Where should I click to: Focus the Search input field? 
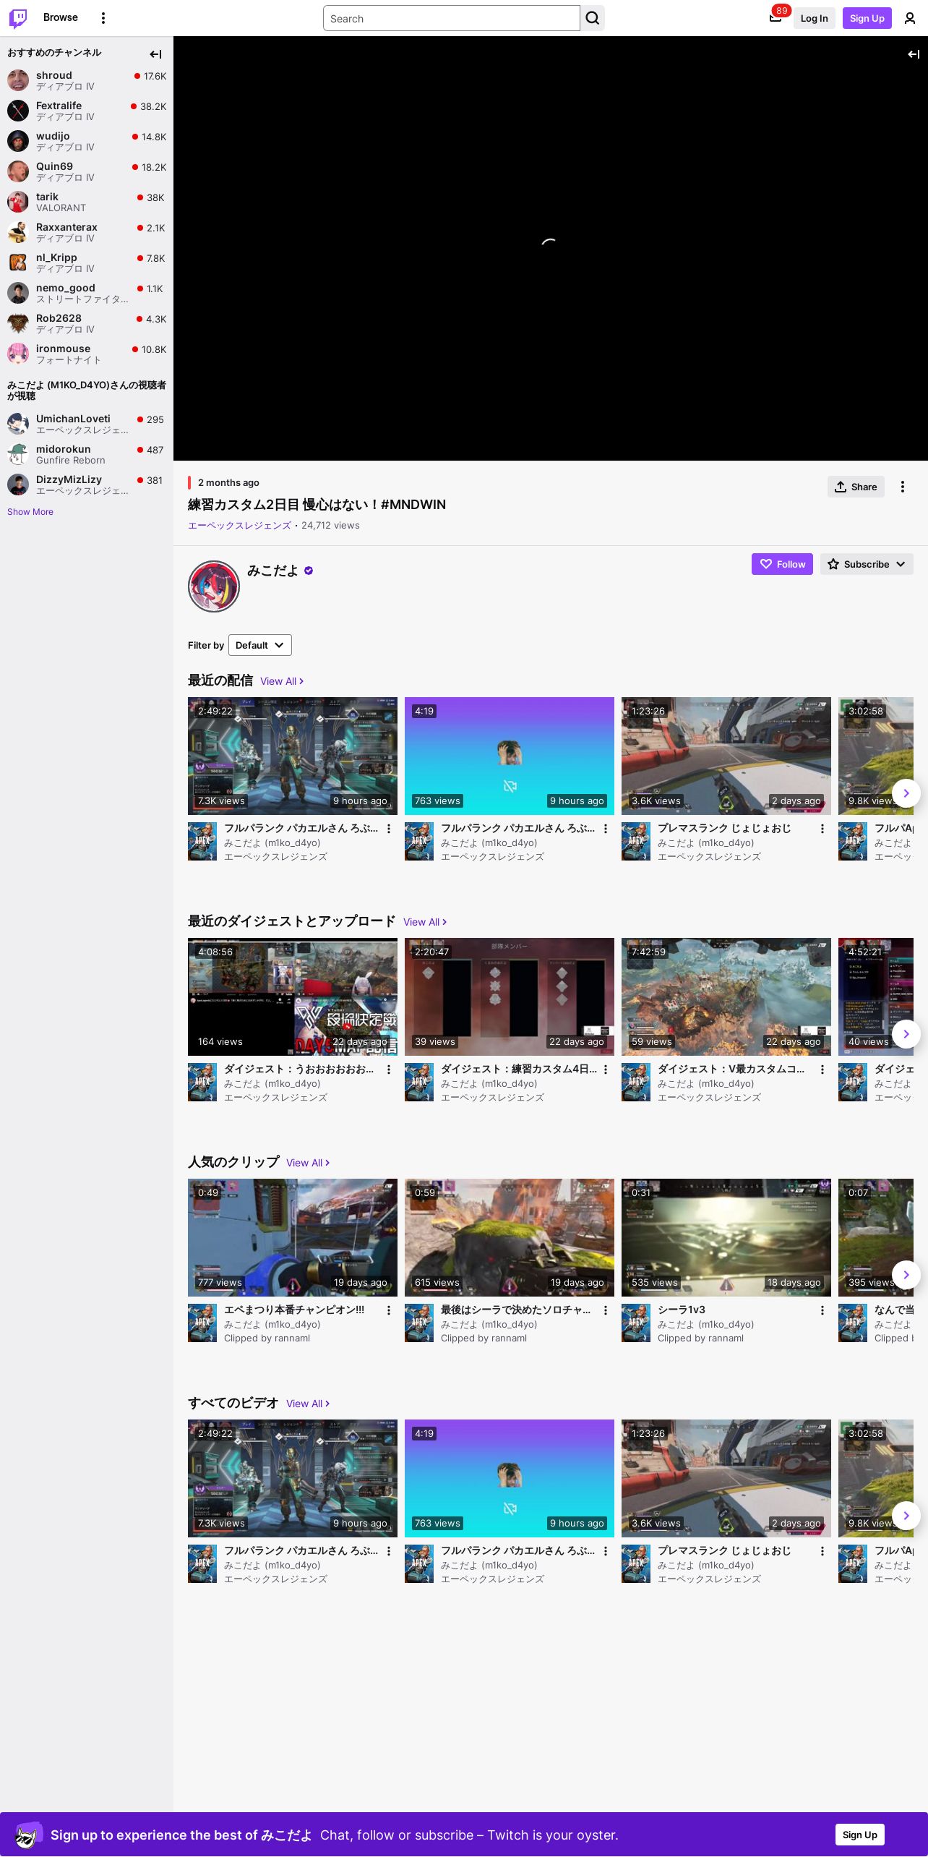point(452,18)
